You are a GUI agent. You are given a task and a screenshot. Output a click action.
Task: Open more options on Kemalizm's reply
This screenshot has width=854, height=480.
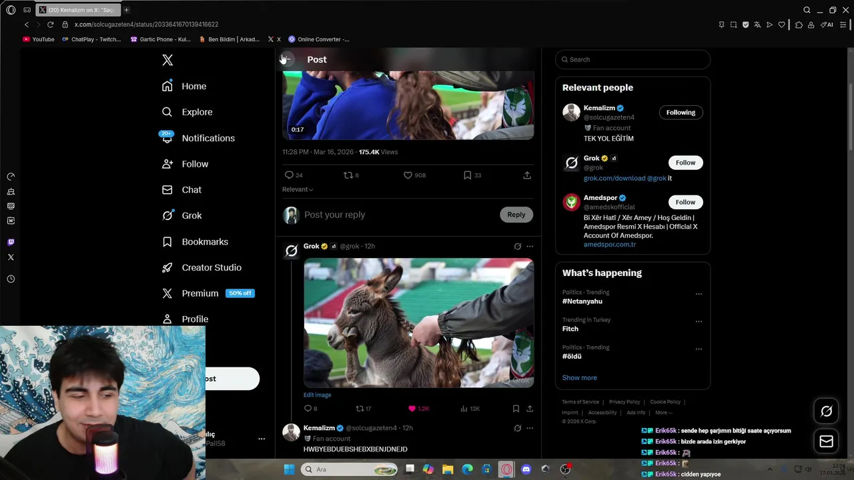pos(530,428)
